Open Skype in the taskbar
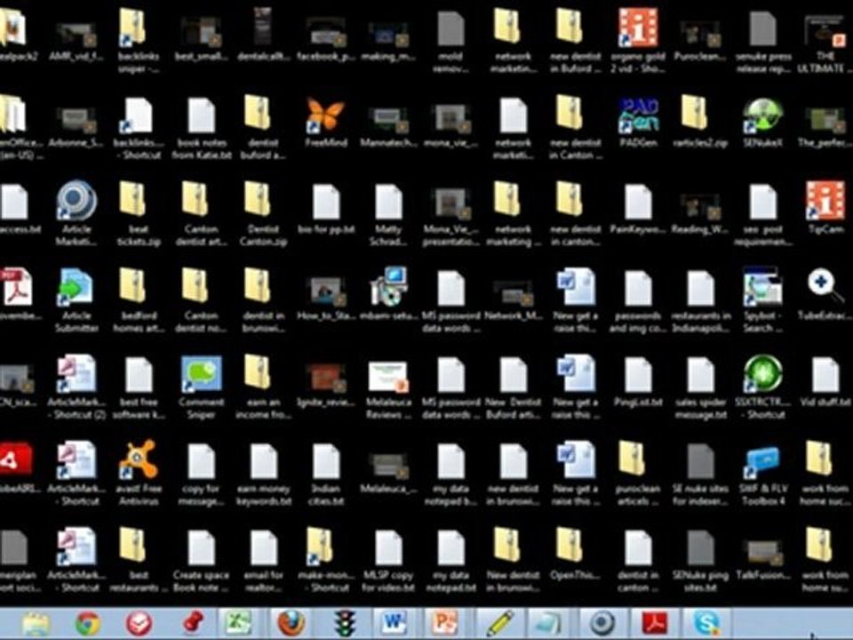 click(x=706, y=623)
